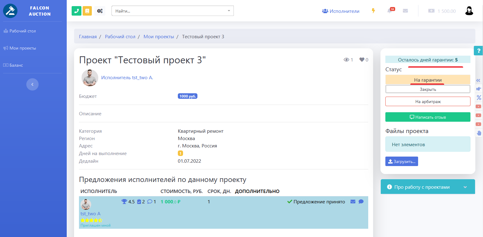Click the "Написать отзыв" button
Viewport: 483px width, 237px height.
428,117
